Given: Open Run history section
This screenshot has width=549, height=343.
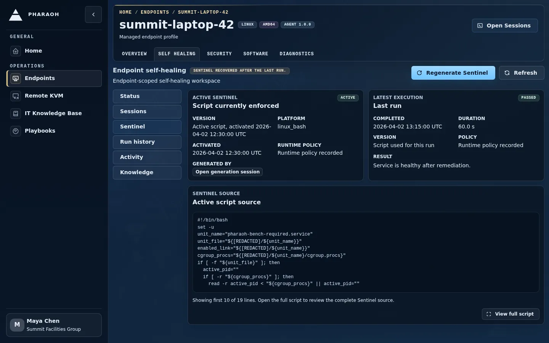Looking at the screenshot, I should coord(147,142).
